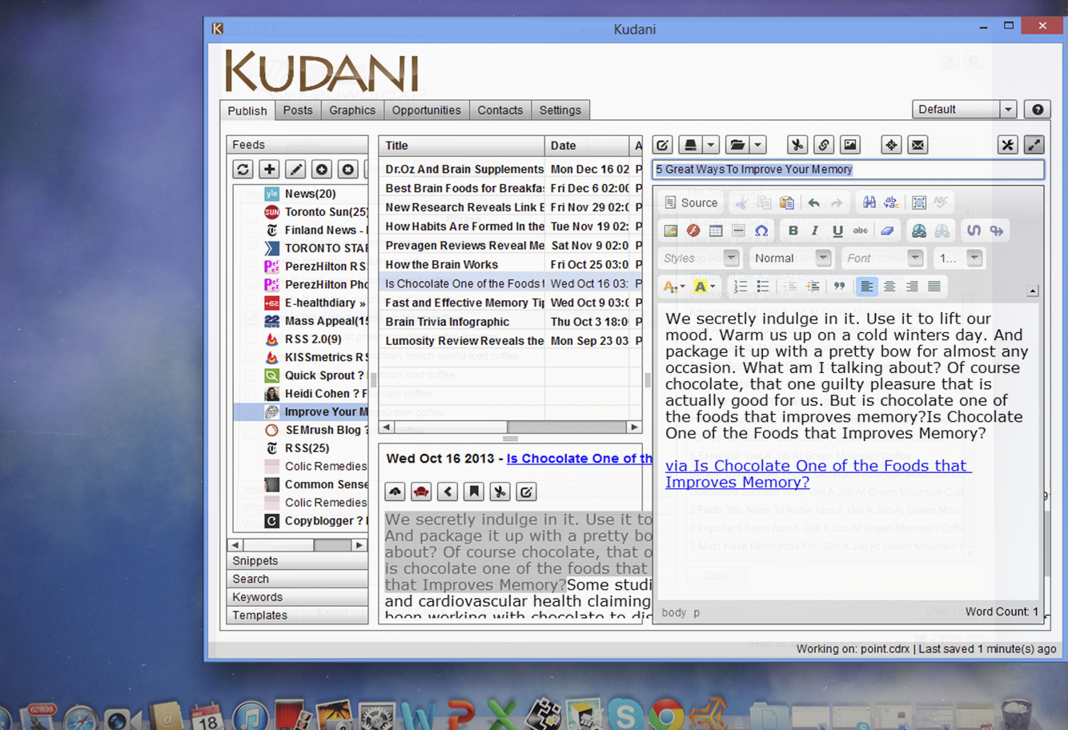Viewport: 1068px width, 730px height.
Task: Expand the Keywords section
Action: (x=297, y=597)
